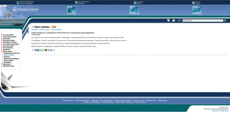This screenshot has width=230, height=114.
Task: Open Карта сайта link under the copyright notice
Action: coord(224,111)
